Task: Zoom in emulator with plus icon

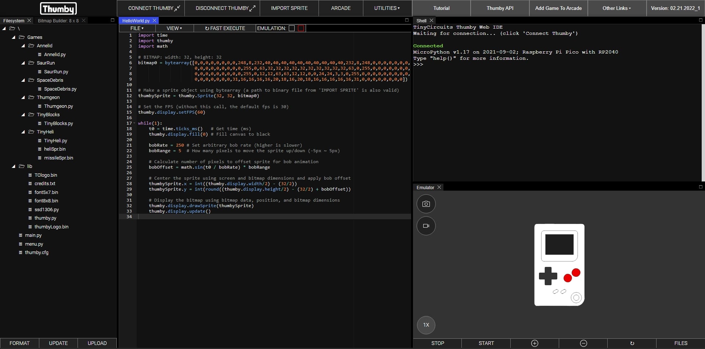Action: (x=535, y=343)
